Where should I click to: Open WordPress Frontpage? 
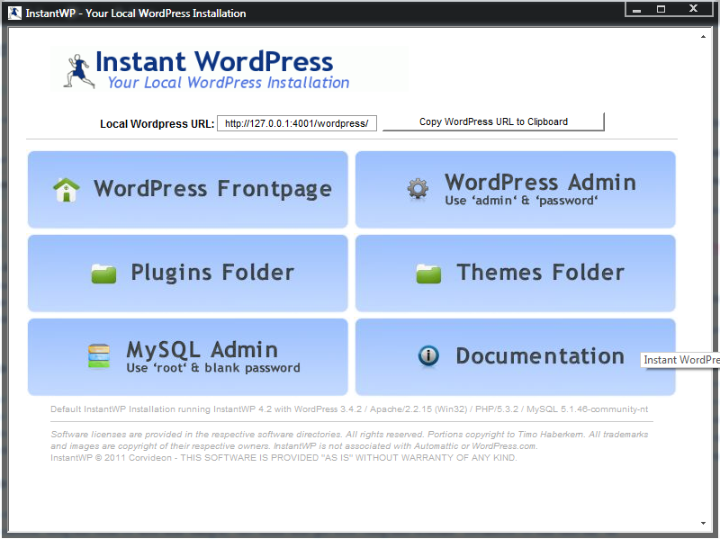pos(188,189)
